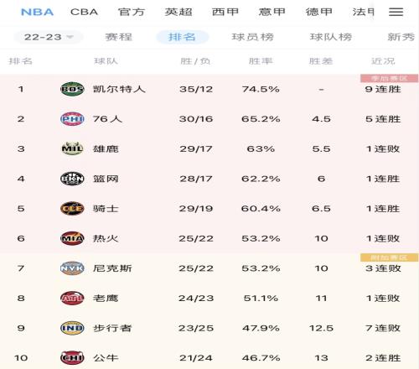Open the 球队榜 team rankings tab
Viewport: 419px width, 369px height.
(x=331, y=37)
